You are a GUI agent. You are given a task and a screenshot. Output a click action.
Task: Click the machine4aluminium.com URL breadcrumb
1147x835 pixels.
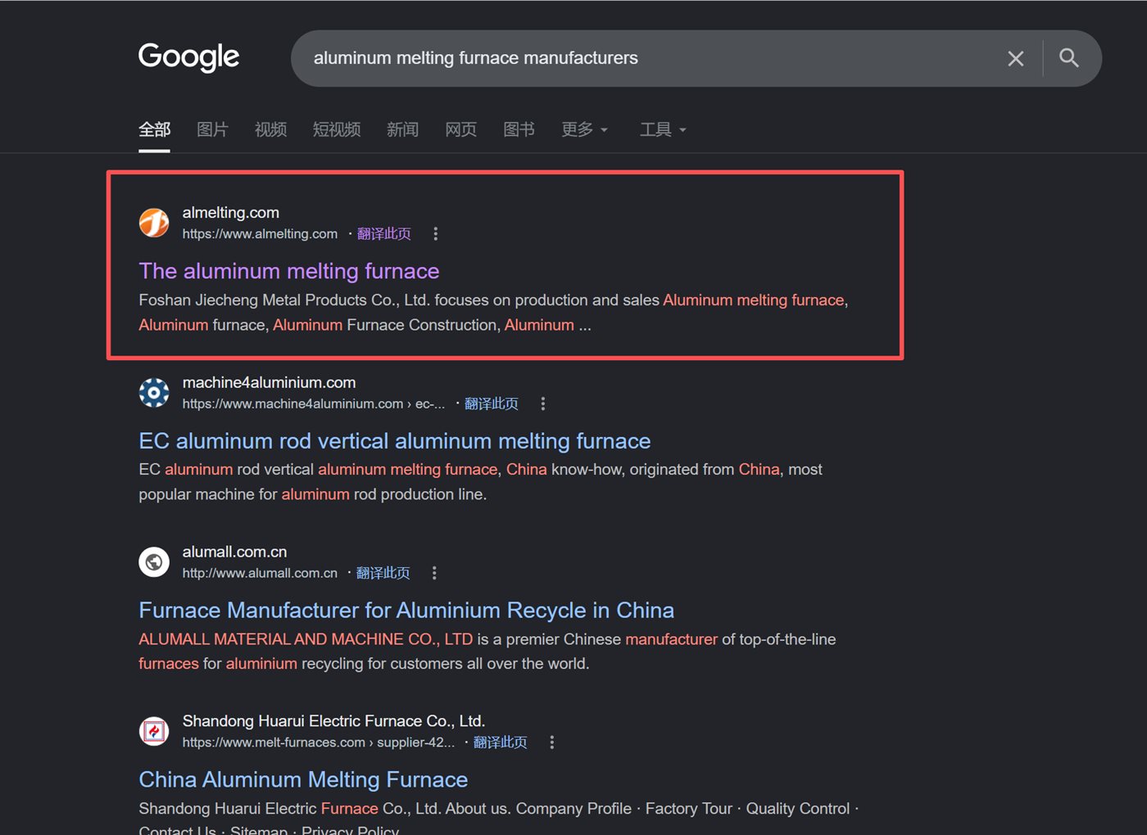click(x=314, y=404)
